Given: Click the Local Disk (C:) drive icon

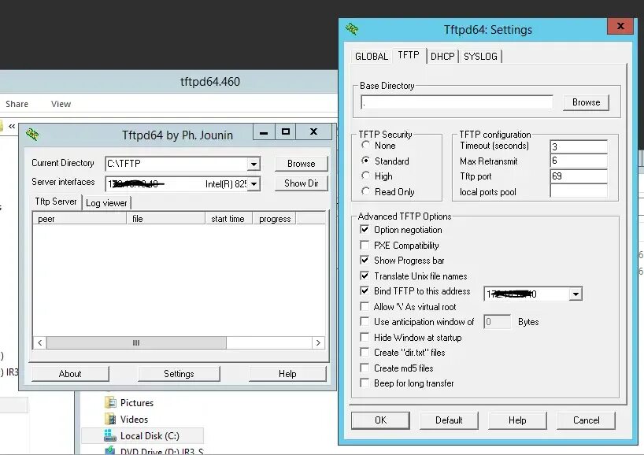Looking at the screenshot, I should [x=110, y=435].
